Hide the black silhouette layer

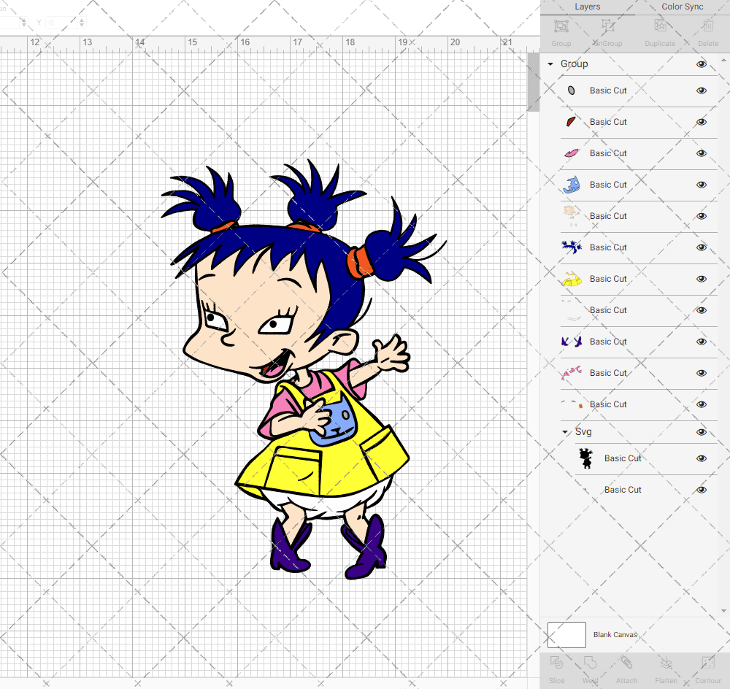(702, 458)
